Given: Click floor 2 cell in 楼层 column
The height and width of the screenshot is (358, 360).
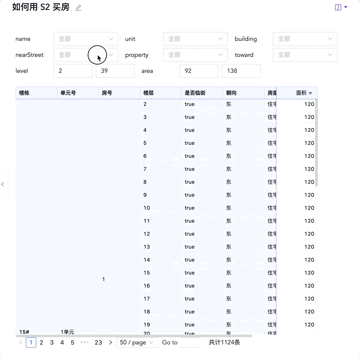Looking at the screenshot, I should [x=161, y=104].
